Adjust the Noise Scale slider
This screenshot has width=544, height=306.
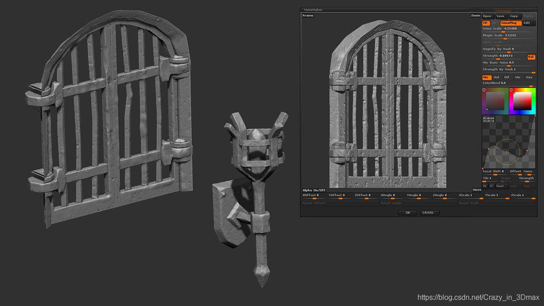pos(508,30)
